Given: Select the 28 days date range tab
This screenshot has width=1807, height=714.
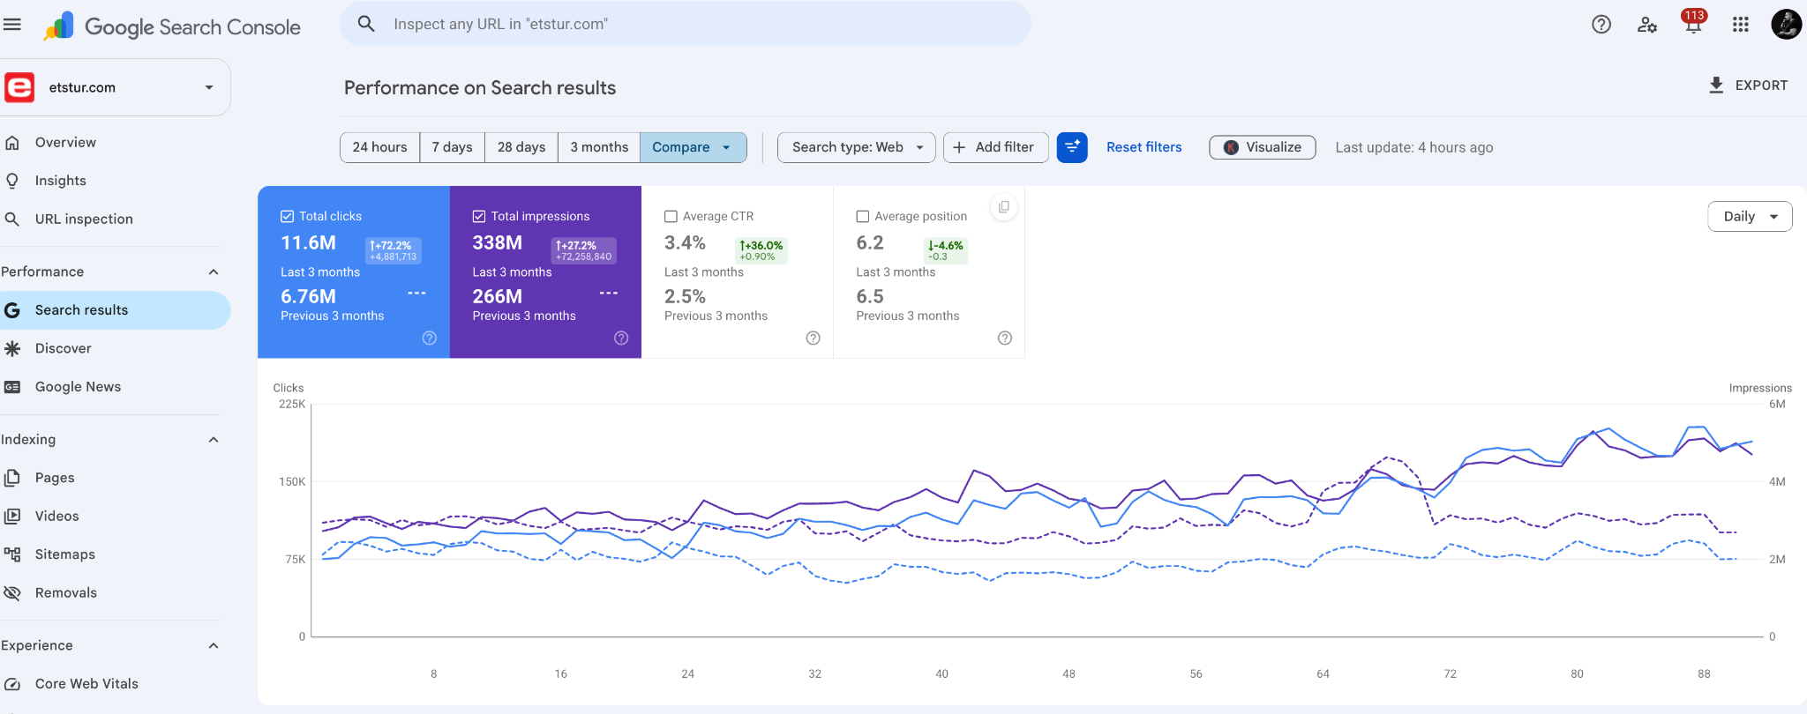Looking at the screenshot, I should point(521,147).
